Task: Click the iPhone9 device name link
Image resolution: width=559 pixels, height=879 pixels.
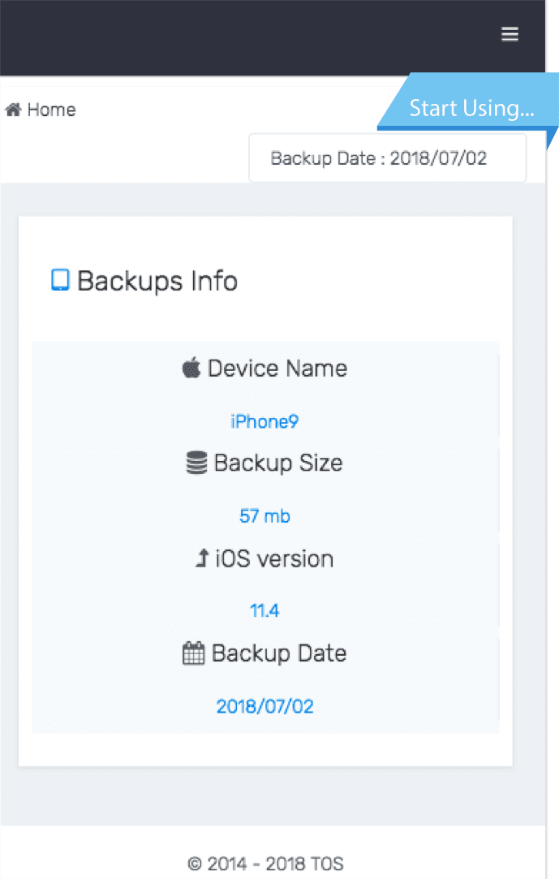Action: [x=264, y=422]
